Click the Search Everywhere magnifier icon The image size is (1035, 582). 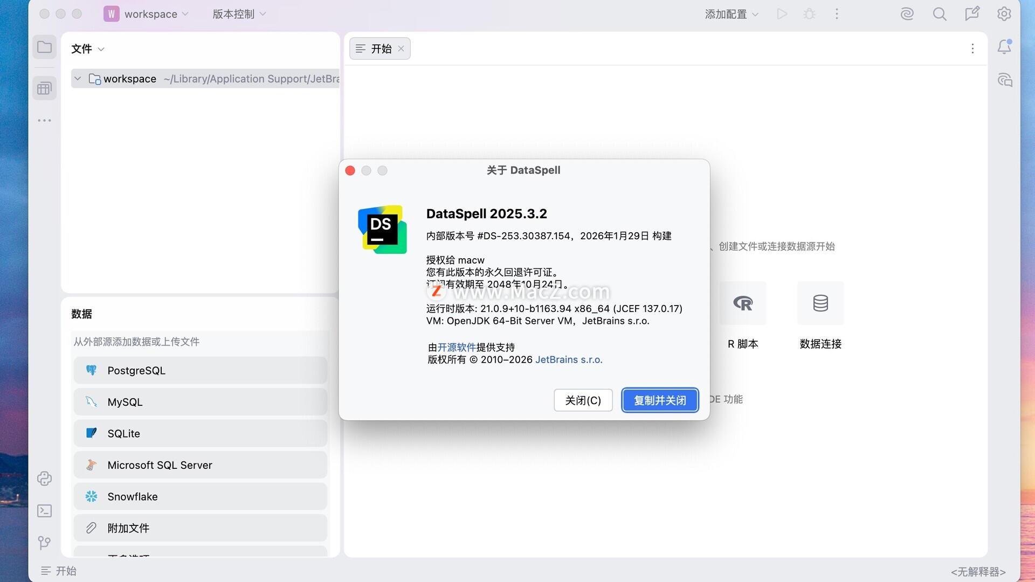click(x=940, y=14)
